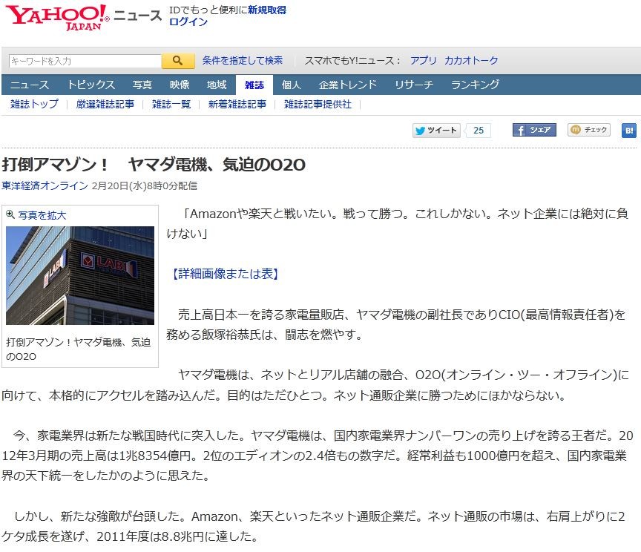Click the timestamp 2月20日(水)8時0分配信
The height and width of the screenshot is (552, 641).
(145, 185)
